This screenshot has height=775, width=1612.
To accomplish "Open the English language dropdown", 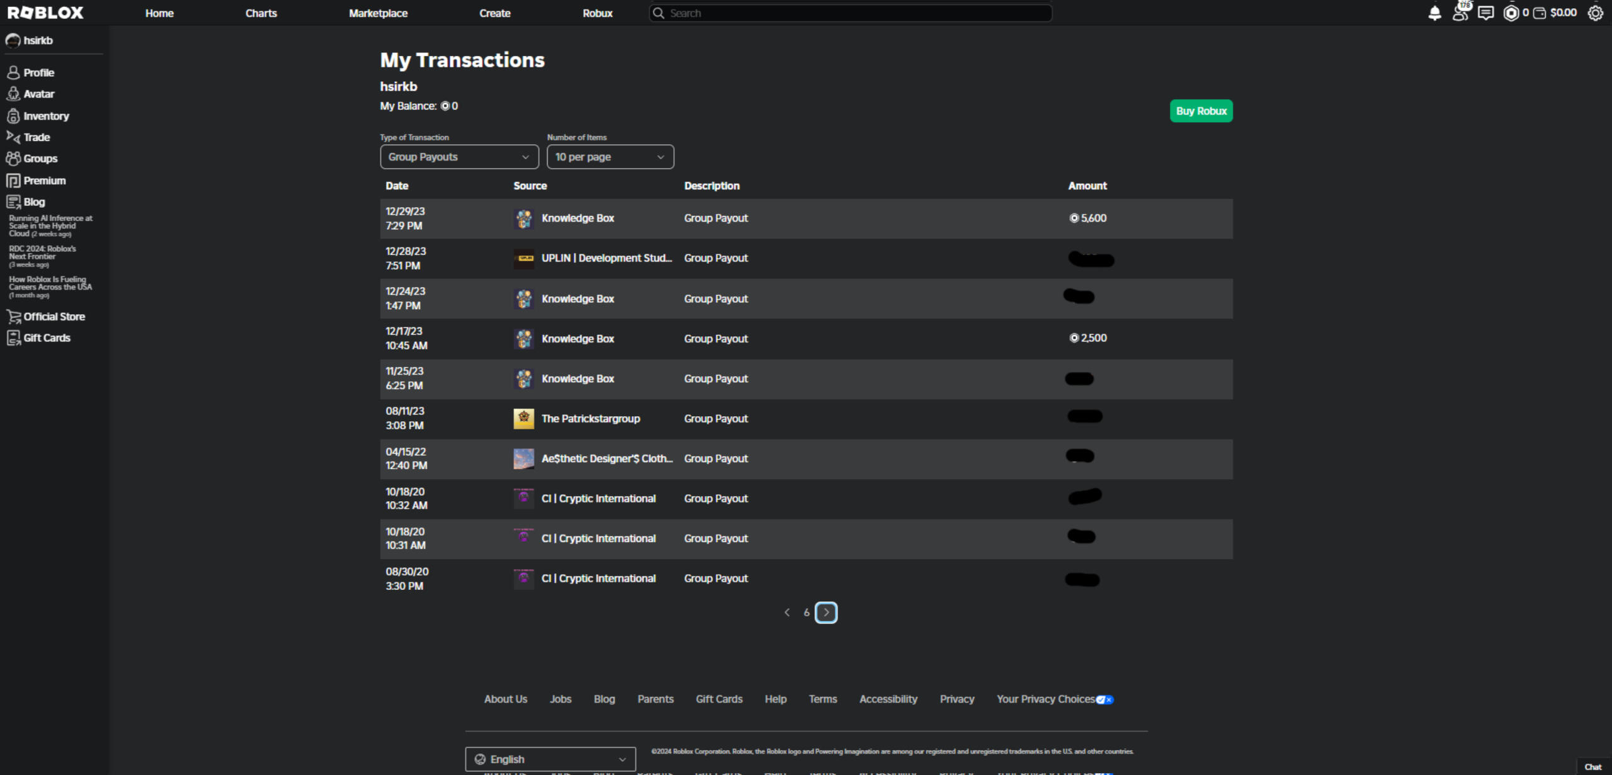I will coord(550,759).
